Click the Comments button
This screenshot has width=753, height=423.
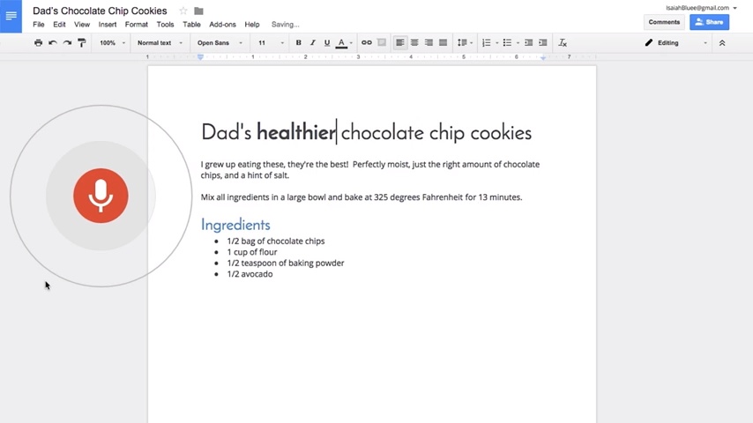[664, 22]
